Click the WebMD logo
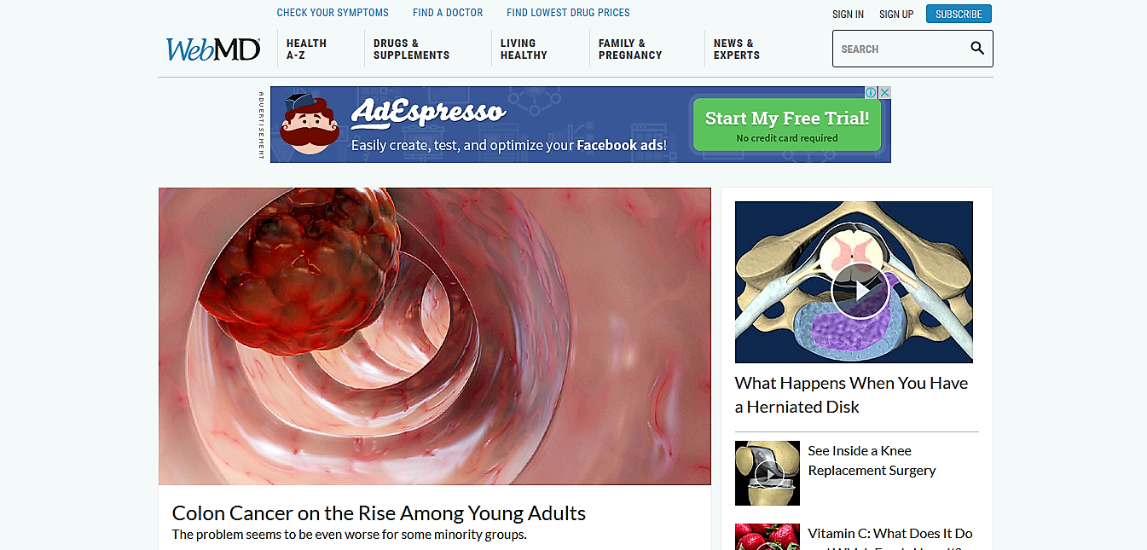 tap(213, 49)
